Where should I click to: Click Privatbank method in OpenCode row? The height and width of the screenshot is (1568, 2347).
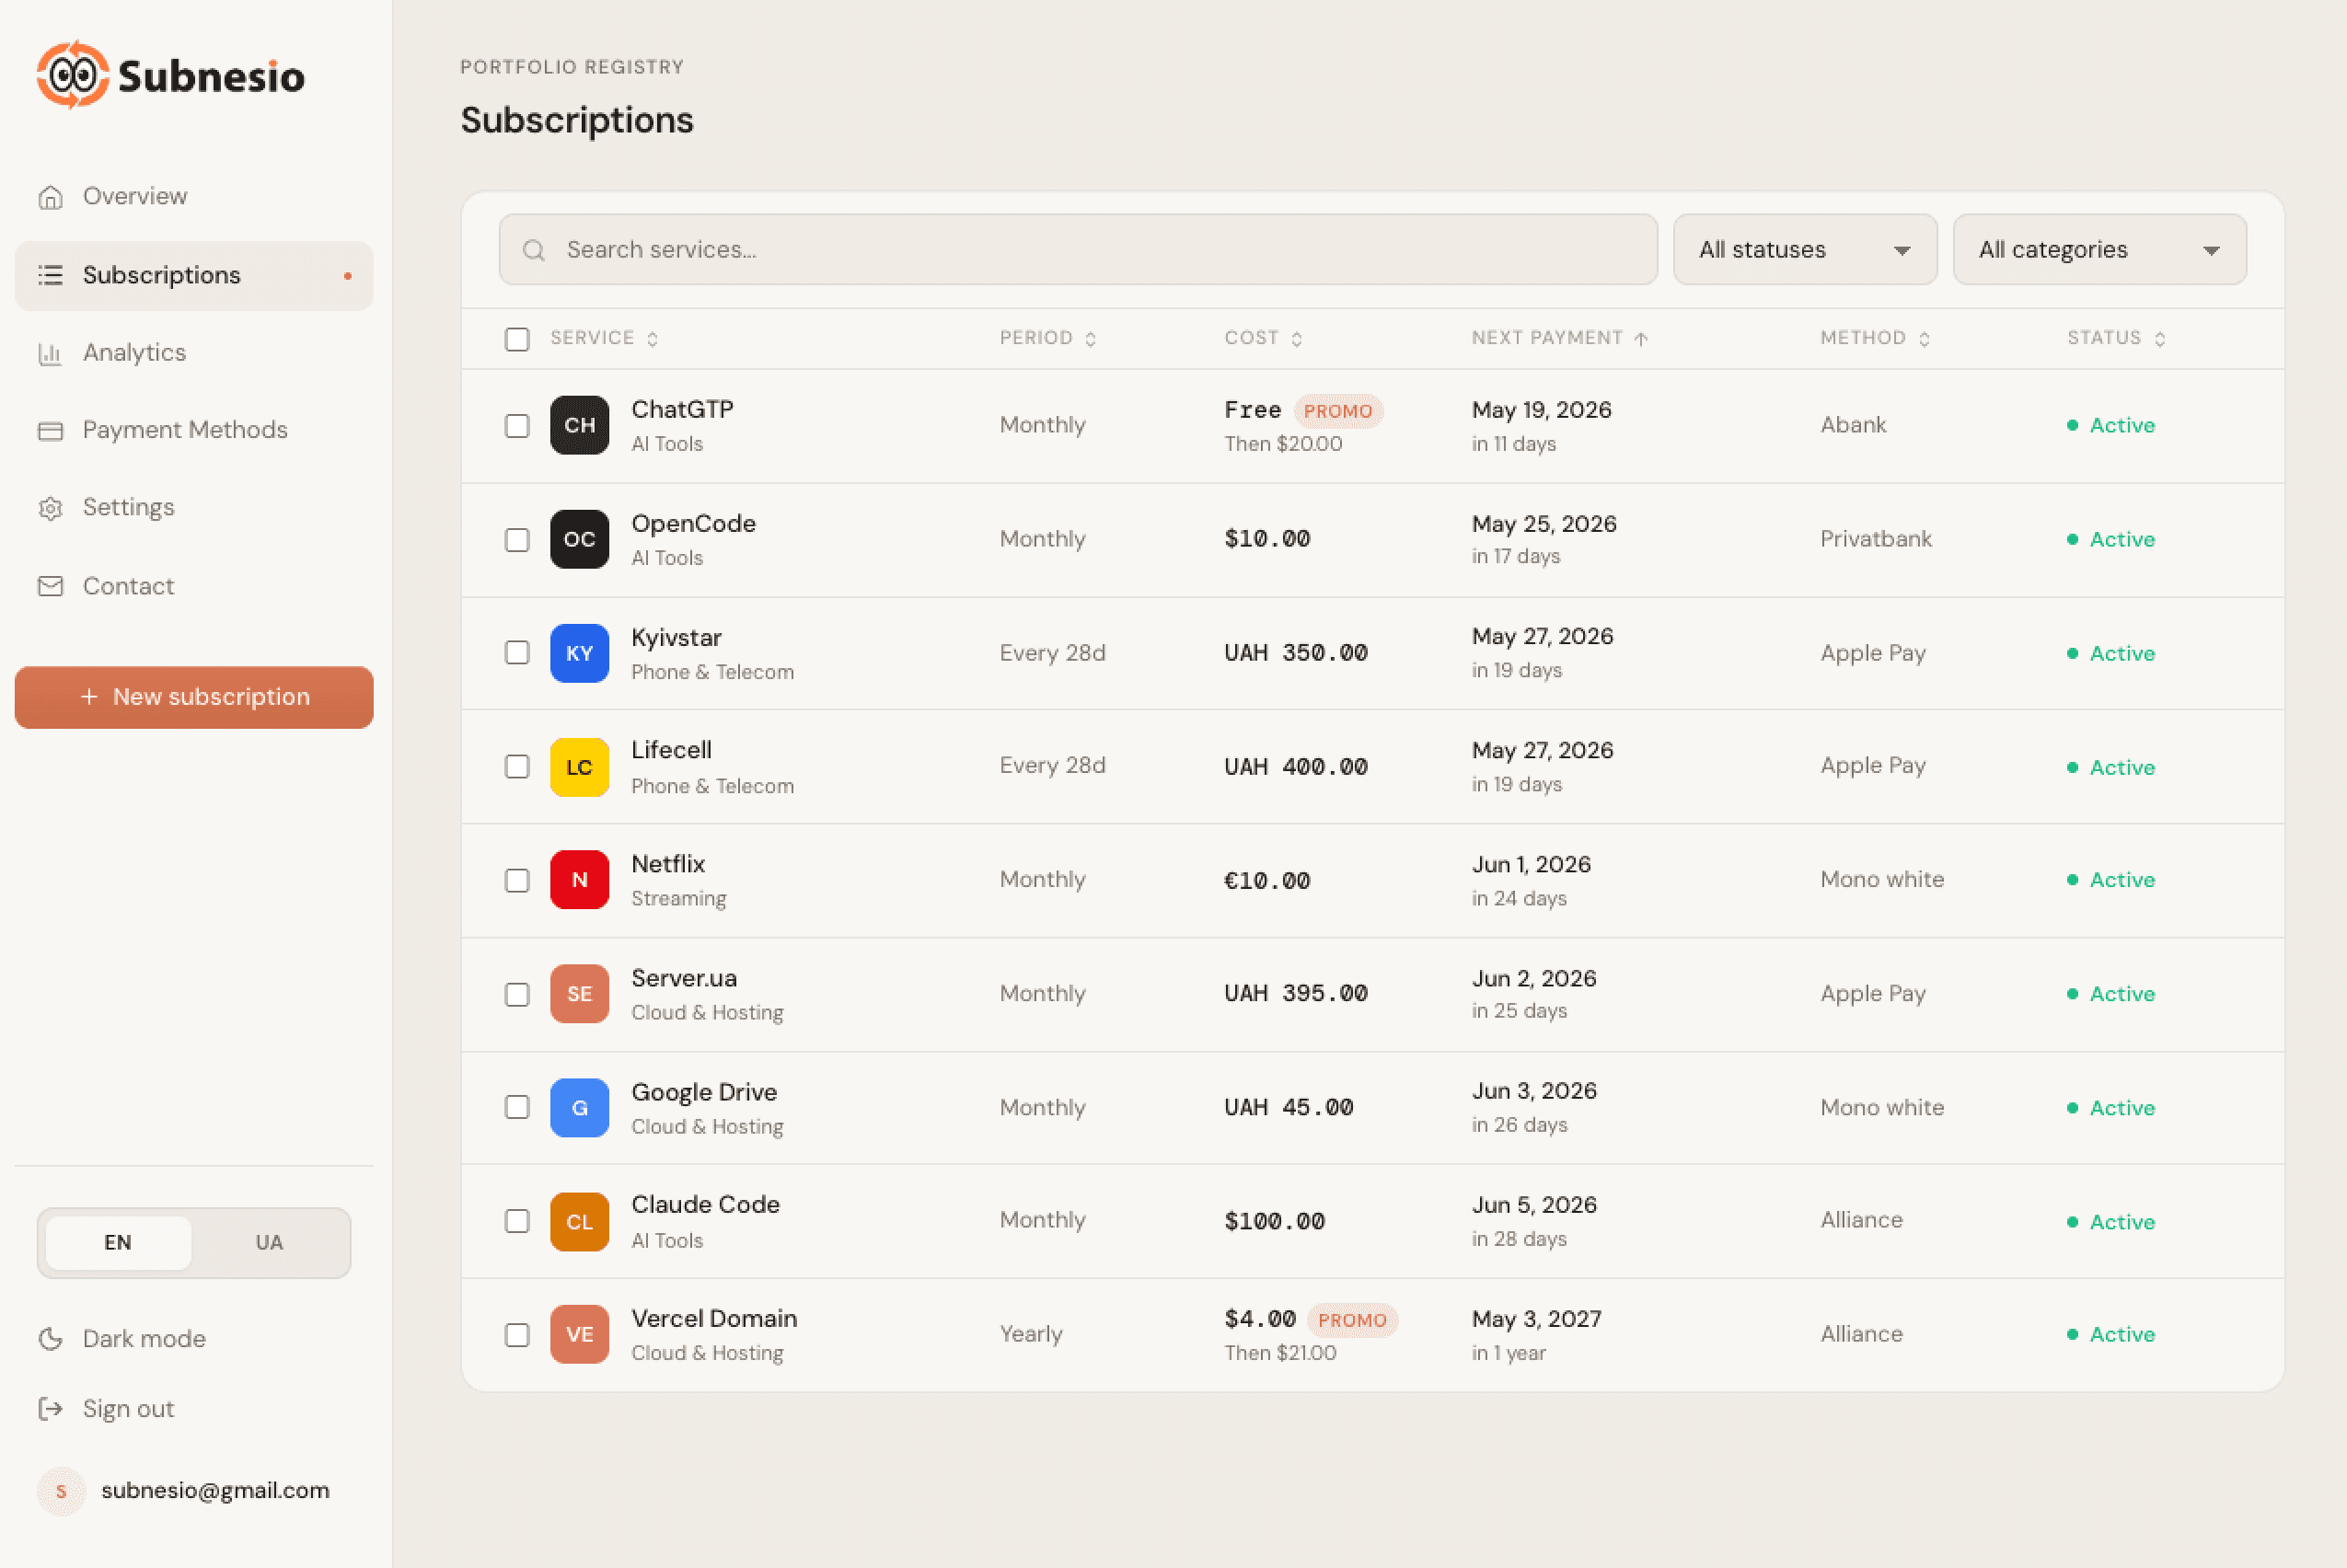pos(1876,539)
